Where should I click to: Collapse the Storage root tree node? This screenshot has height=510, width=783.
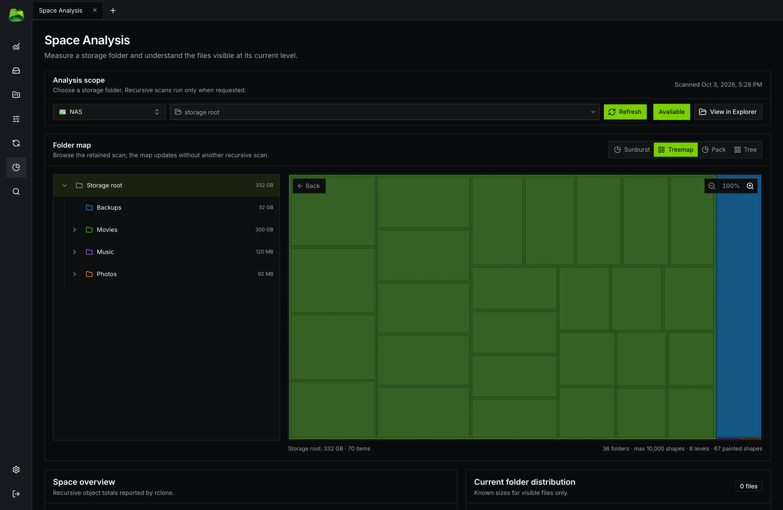(65, 185)
